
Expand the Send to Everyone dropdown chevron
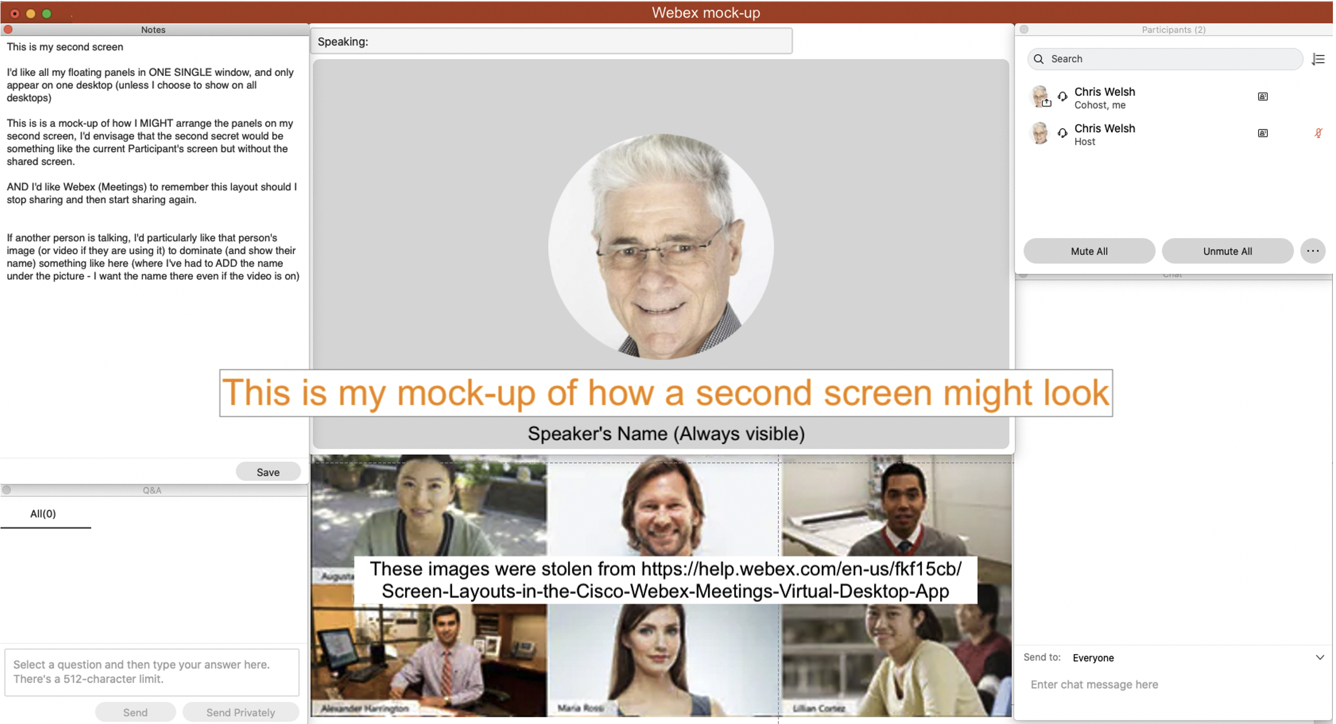(x=1319, y=657)
